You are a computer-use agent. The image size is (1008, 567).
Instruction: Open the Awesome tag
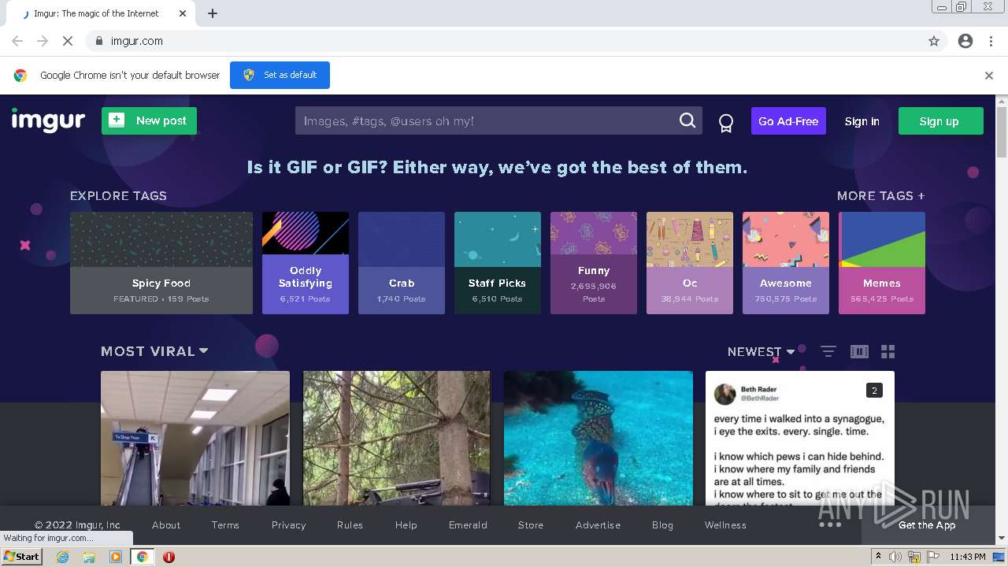coord(786,263)
